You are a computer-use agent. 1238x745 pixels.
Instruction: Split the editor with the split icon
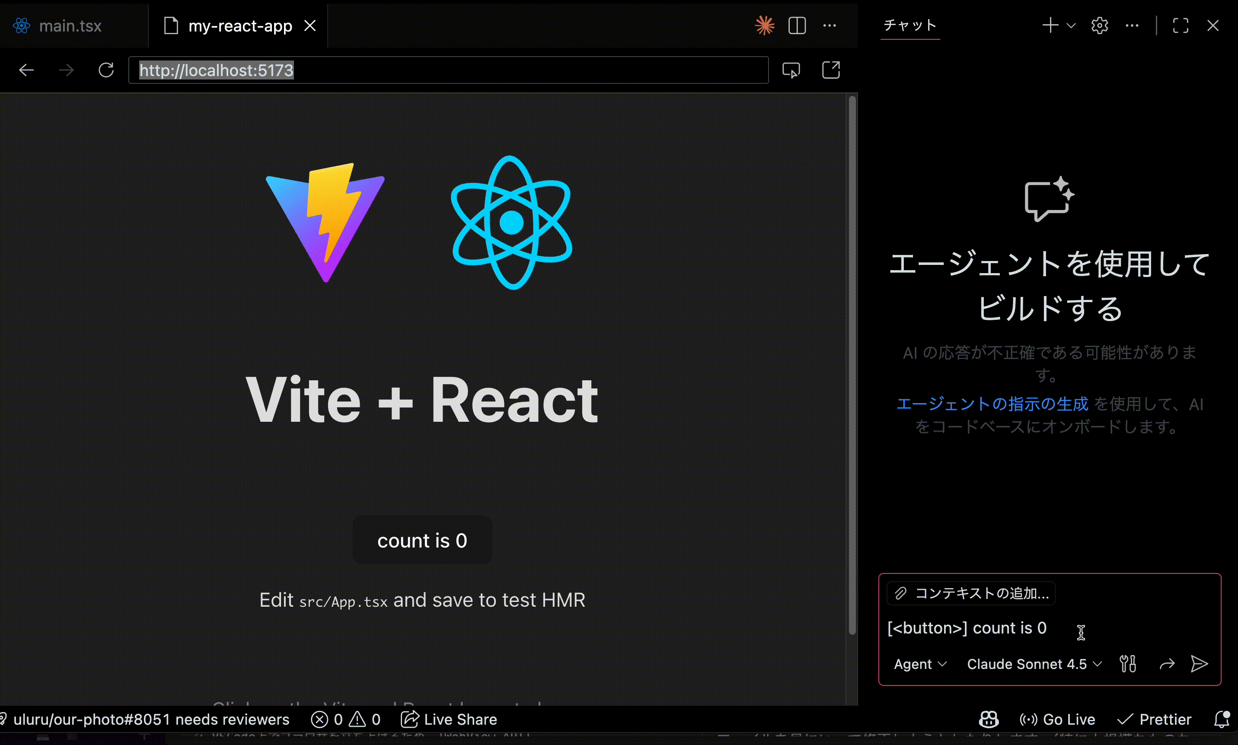(797, 25)
